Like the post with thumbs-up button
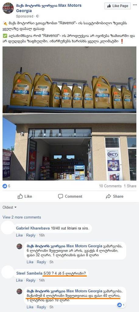The image size is (139, 312). [x=25, y=197]
